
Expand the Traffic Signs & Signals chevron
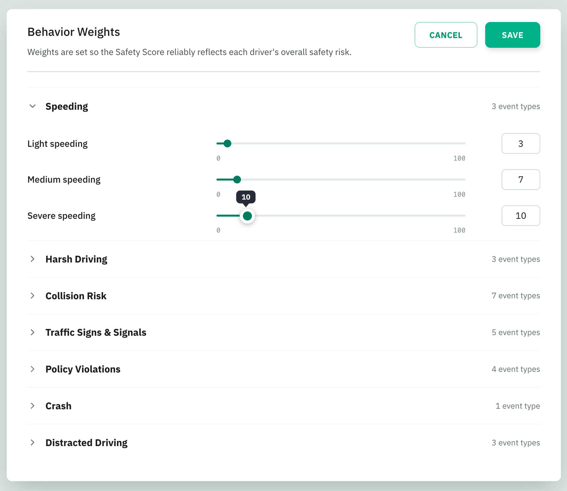point(32,332)
